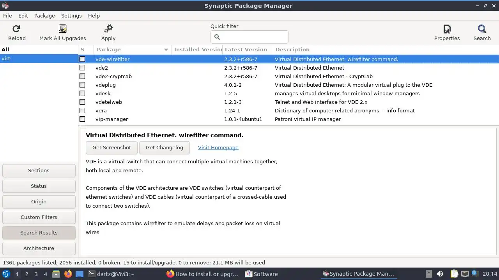499x280 pixels.
Task: Select 'Telnet and Web interface for VDE 2.x' row
Action: (321, 102)
